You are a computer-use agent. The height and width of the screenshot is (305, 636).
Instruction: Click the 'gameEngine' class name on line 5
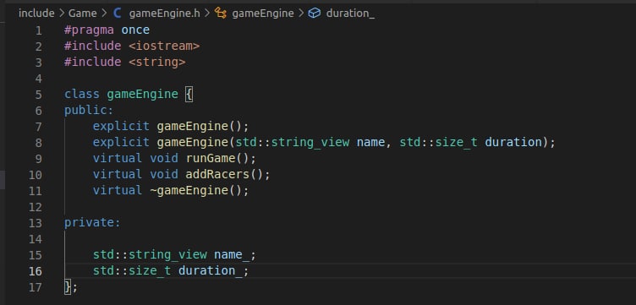142,95
